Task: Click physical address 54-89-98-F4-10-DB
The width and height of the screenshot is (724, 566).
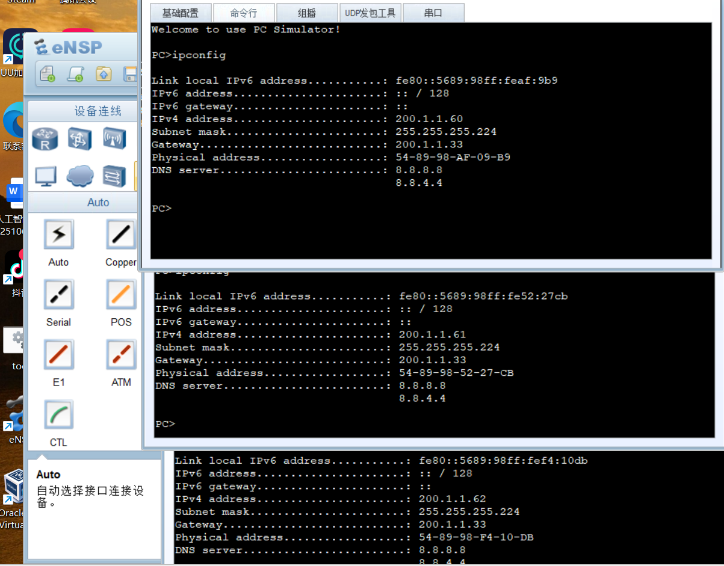Action: tap(476, 537)
